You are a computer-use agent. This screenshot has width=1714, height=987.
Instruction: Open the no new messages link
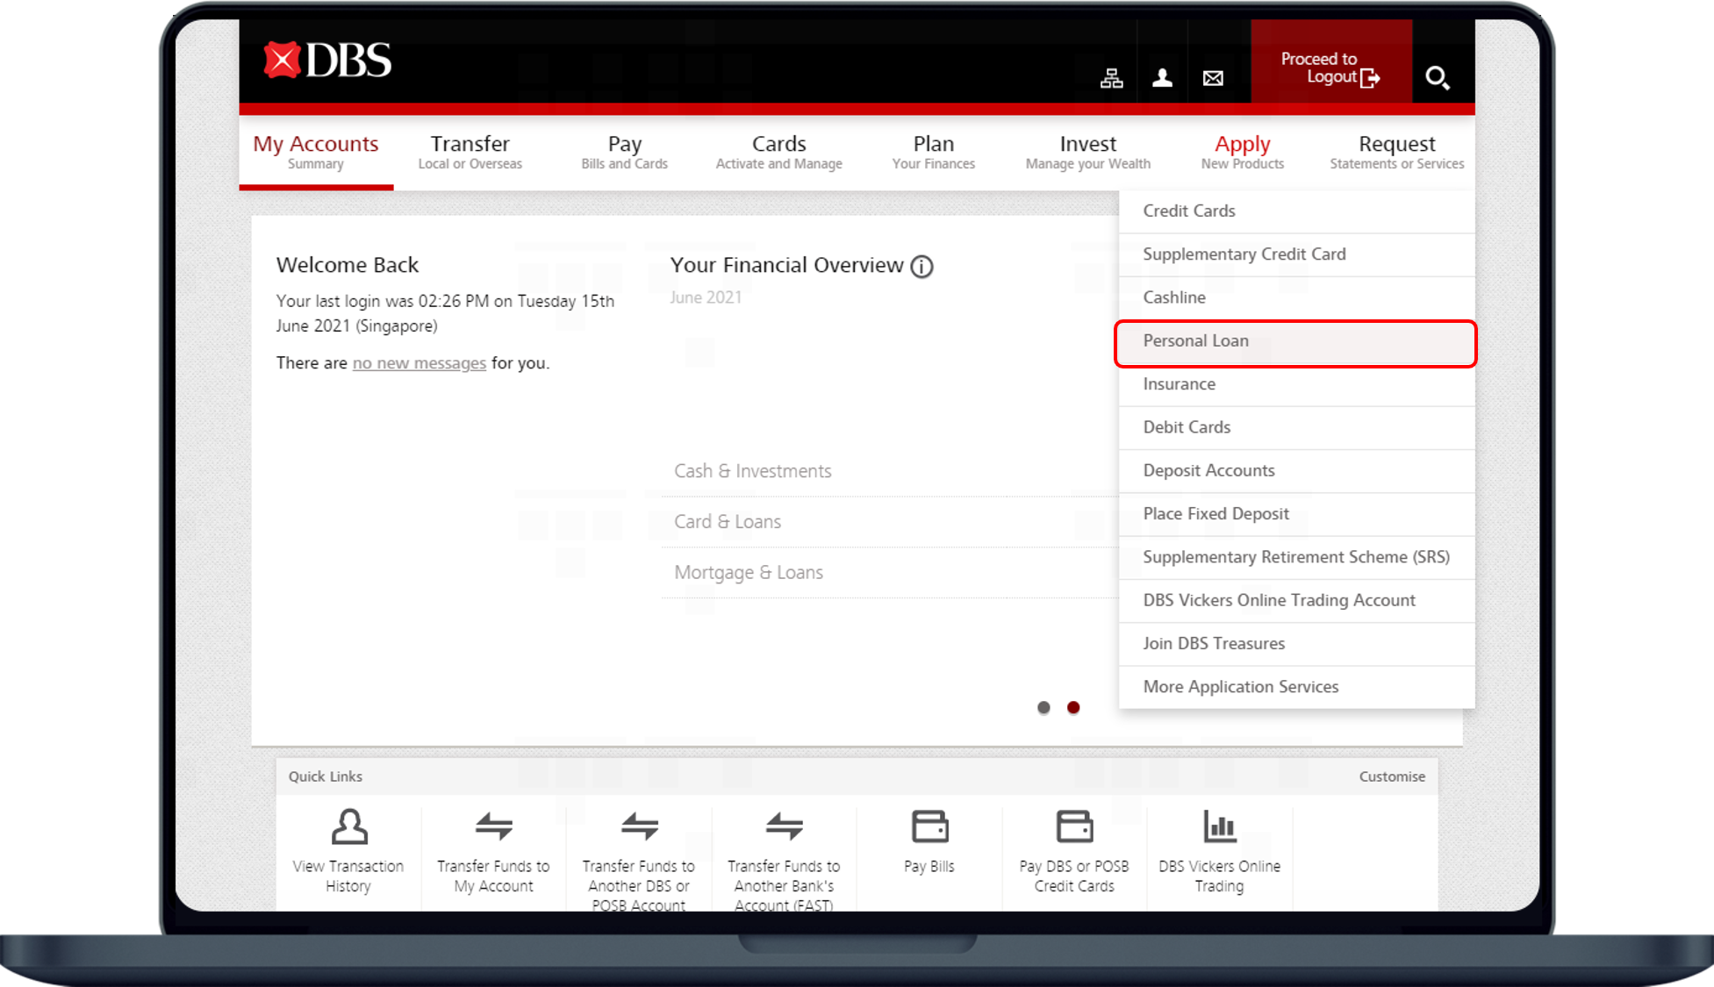[419, 363]
